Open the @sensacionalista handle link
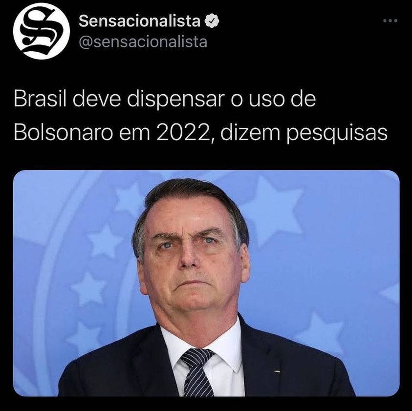Viewport: 412px width, 411px height. 143,42
